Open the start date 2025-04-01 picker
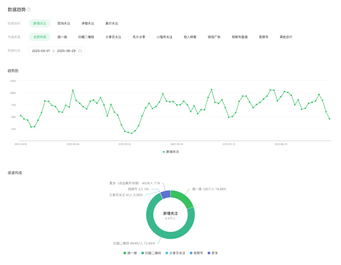The height and width of the screenshot is (265, 341). [41, 51]
